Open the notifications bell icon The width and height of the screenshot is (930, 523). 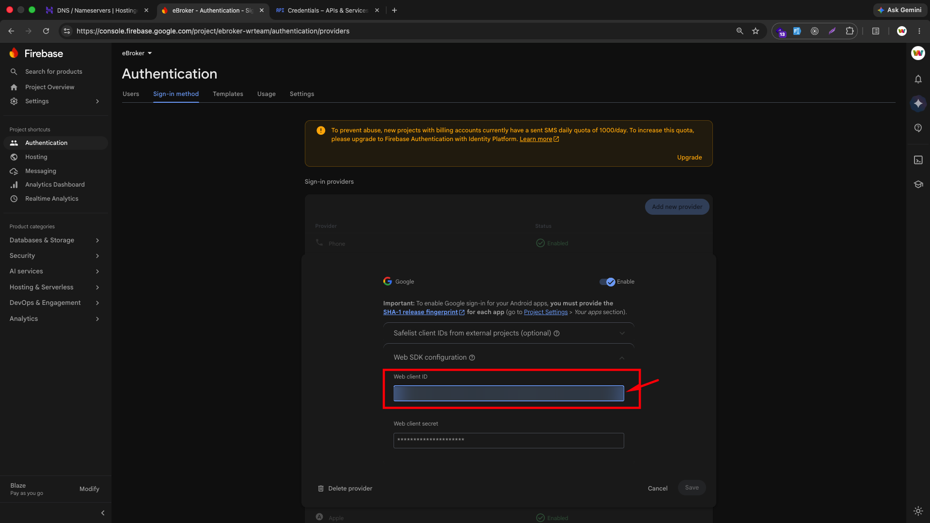point(918,79)
